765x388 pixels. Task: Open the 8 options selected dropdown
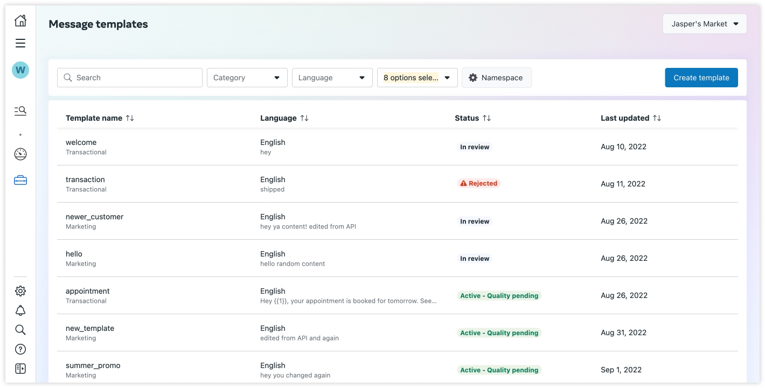[x=417, y=78]
